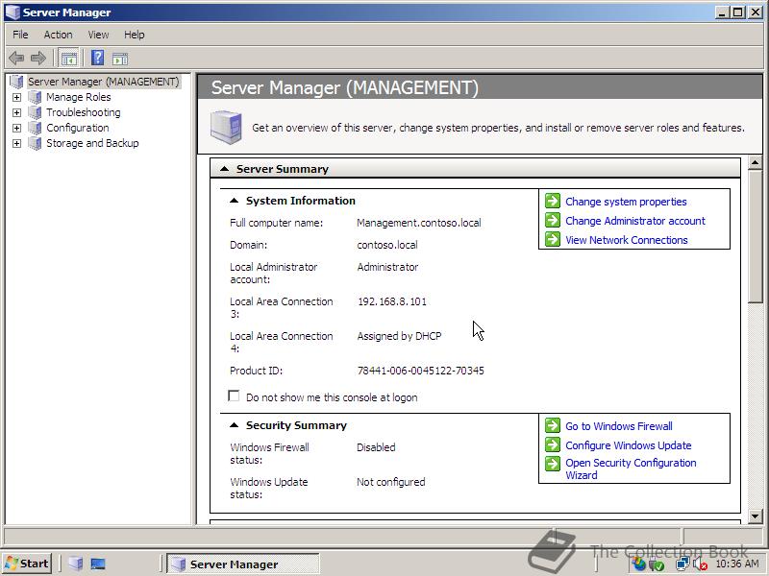Select Troubleshooting in the tree
This screenshot has height=576, width=769.
[83, 112]
